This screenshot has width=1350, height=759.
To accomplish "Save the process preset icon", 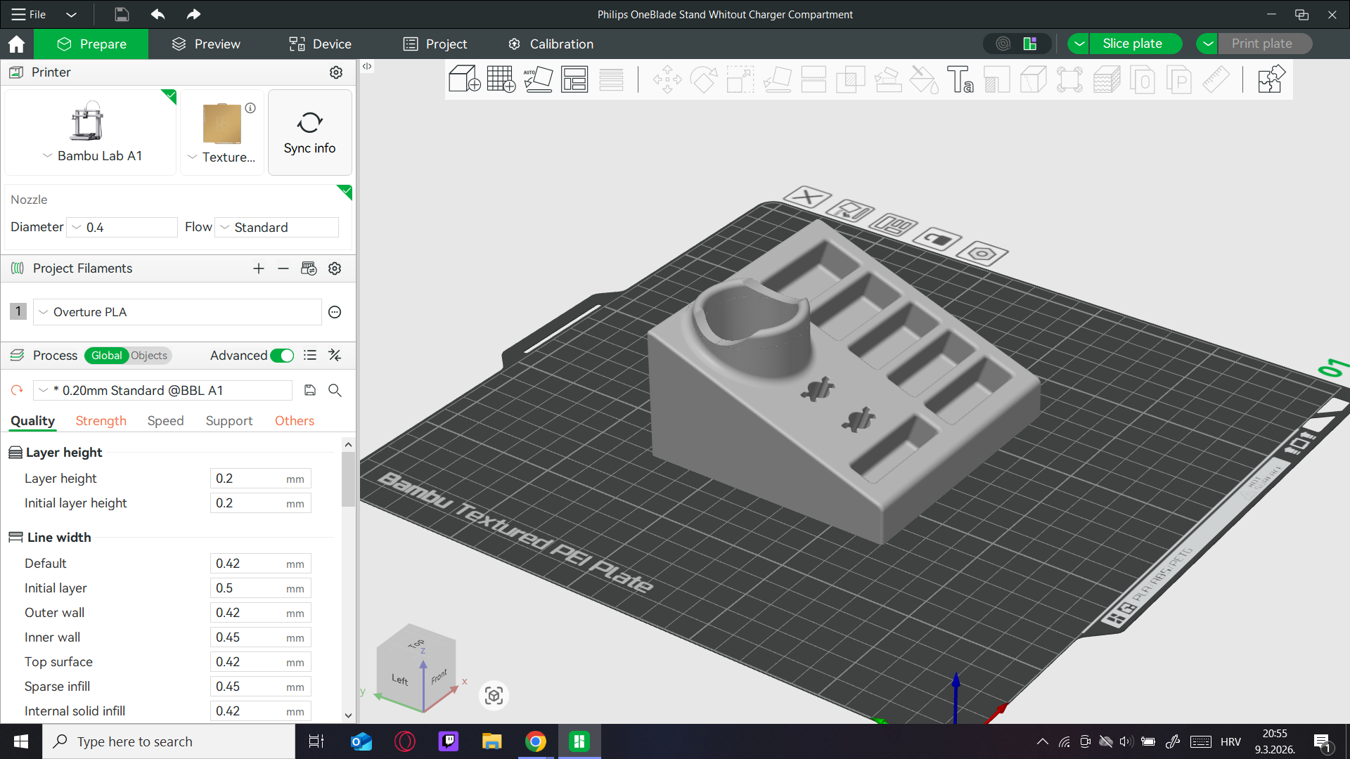I will [x=310, y=390].
